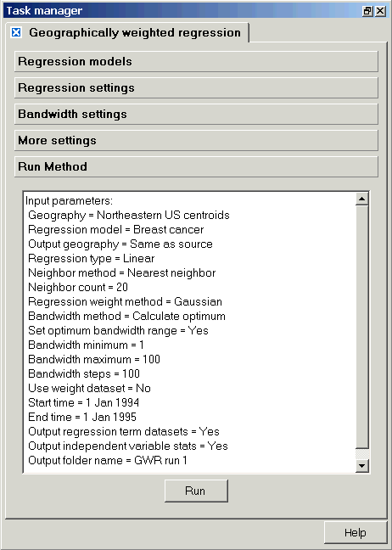Open Help for the task manager
Screen dimensions: 392x550
[355, 533]
